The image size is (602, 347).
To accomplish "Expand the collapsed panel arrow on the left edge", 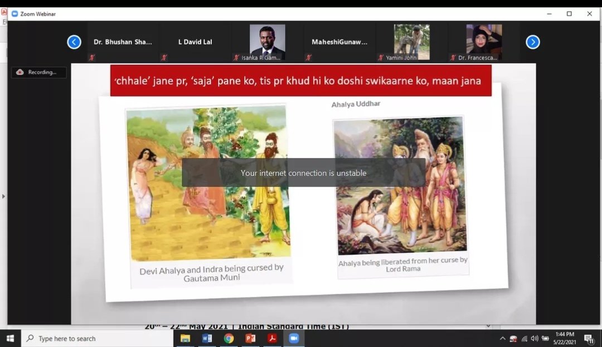I will 3,196.
